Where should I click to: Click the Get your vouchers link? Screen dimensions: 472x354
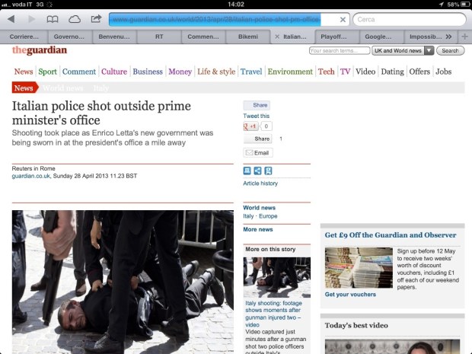pos(350,295)
